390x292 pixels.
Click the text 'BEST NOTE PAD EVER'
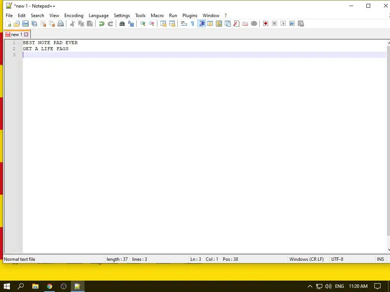coord(50,43)
